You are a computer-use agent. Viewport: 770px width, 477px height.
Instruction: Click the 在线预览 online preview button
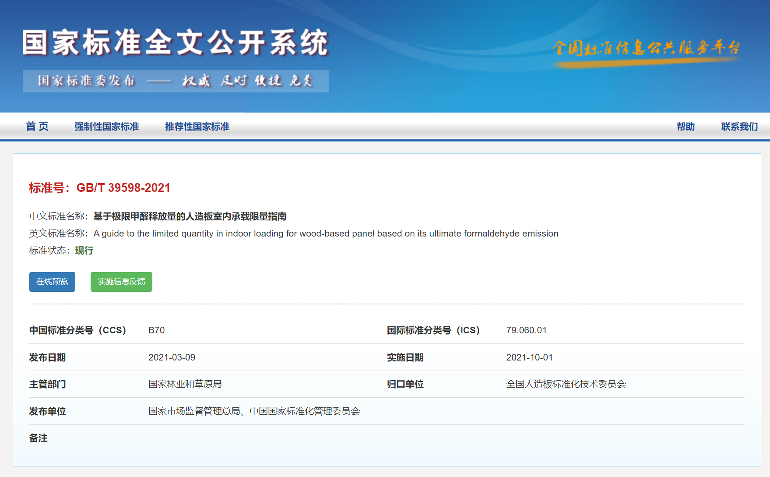[x=52, y=282]
